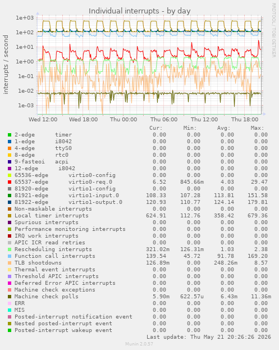The width and height of the screenshot is (279, 350).
Task: Click the 'Thu 12:00' x-axis label
Action: pyautogui.click(x=204, y=120)
